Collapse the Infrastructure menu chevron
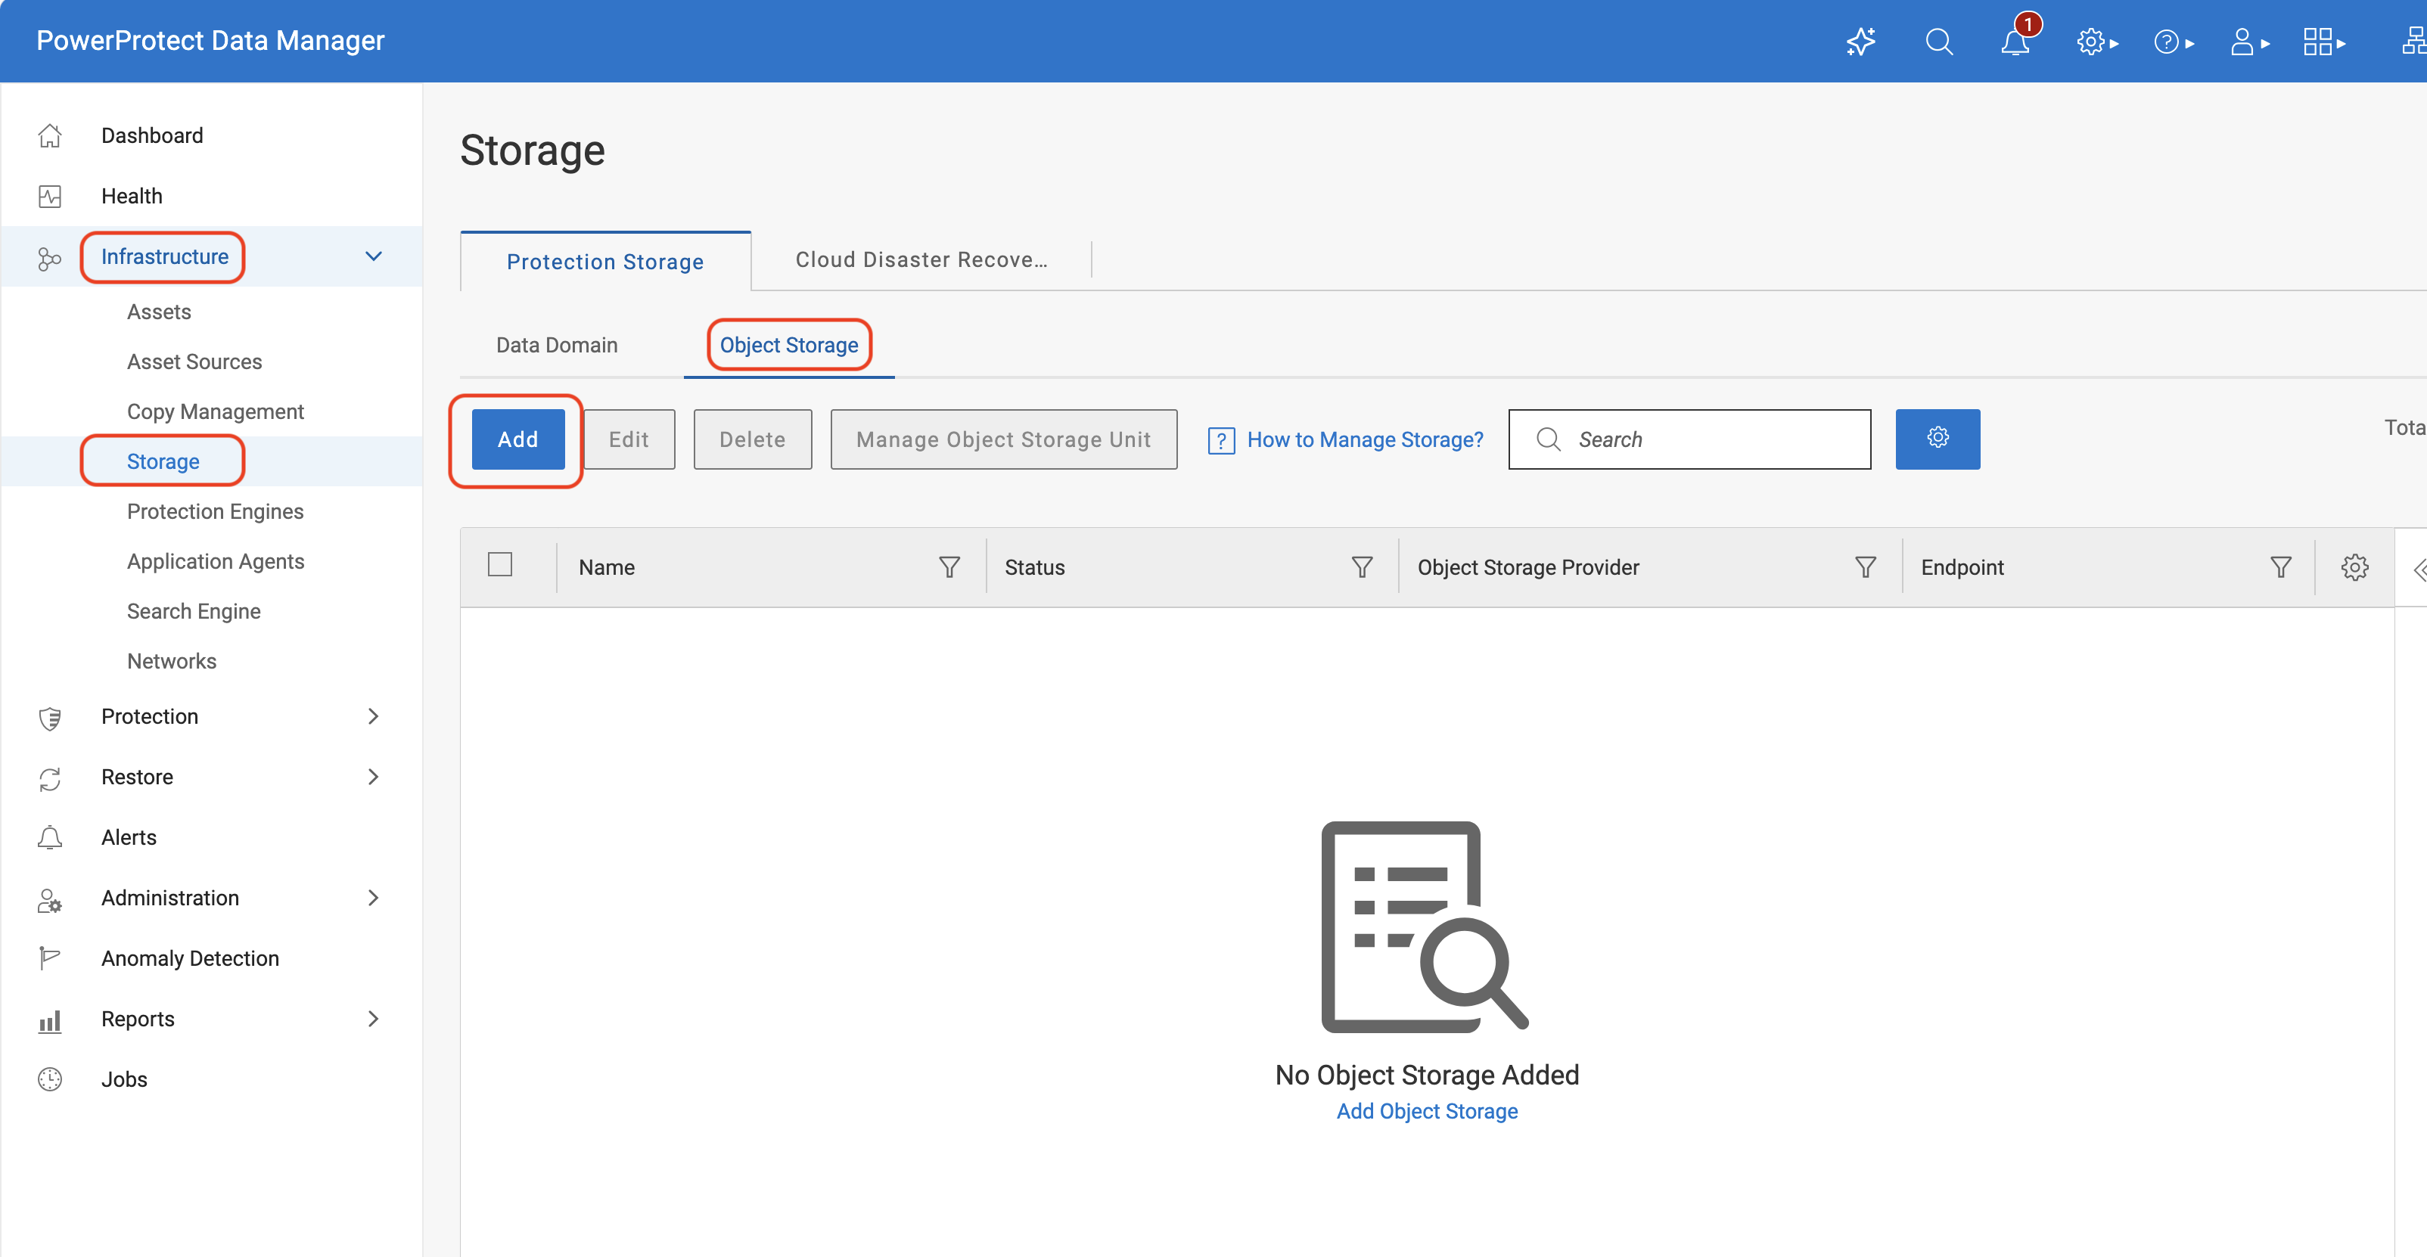Viewport: 2427px width, 1257px height. click(373, 256)
